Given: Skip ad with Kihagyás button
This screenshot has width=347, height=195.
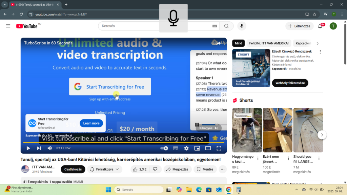Looking at the screenshot, I should click(x=208, y=128).
